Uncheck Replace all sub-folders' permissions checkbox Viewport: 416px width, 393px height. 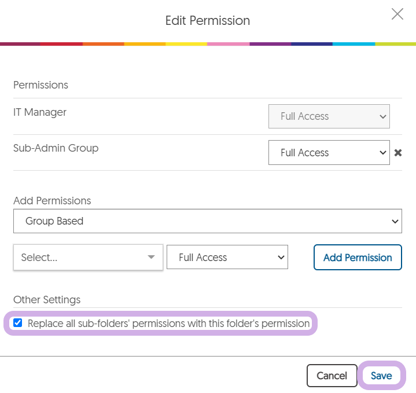point(18,323)
